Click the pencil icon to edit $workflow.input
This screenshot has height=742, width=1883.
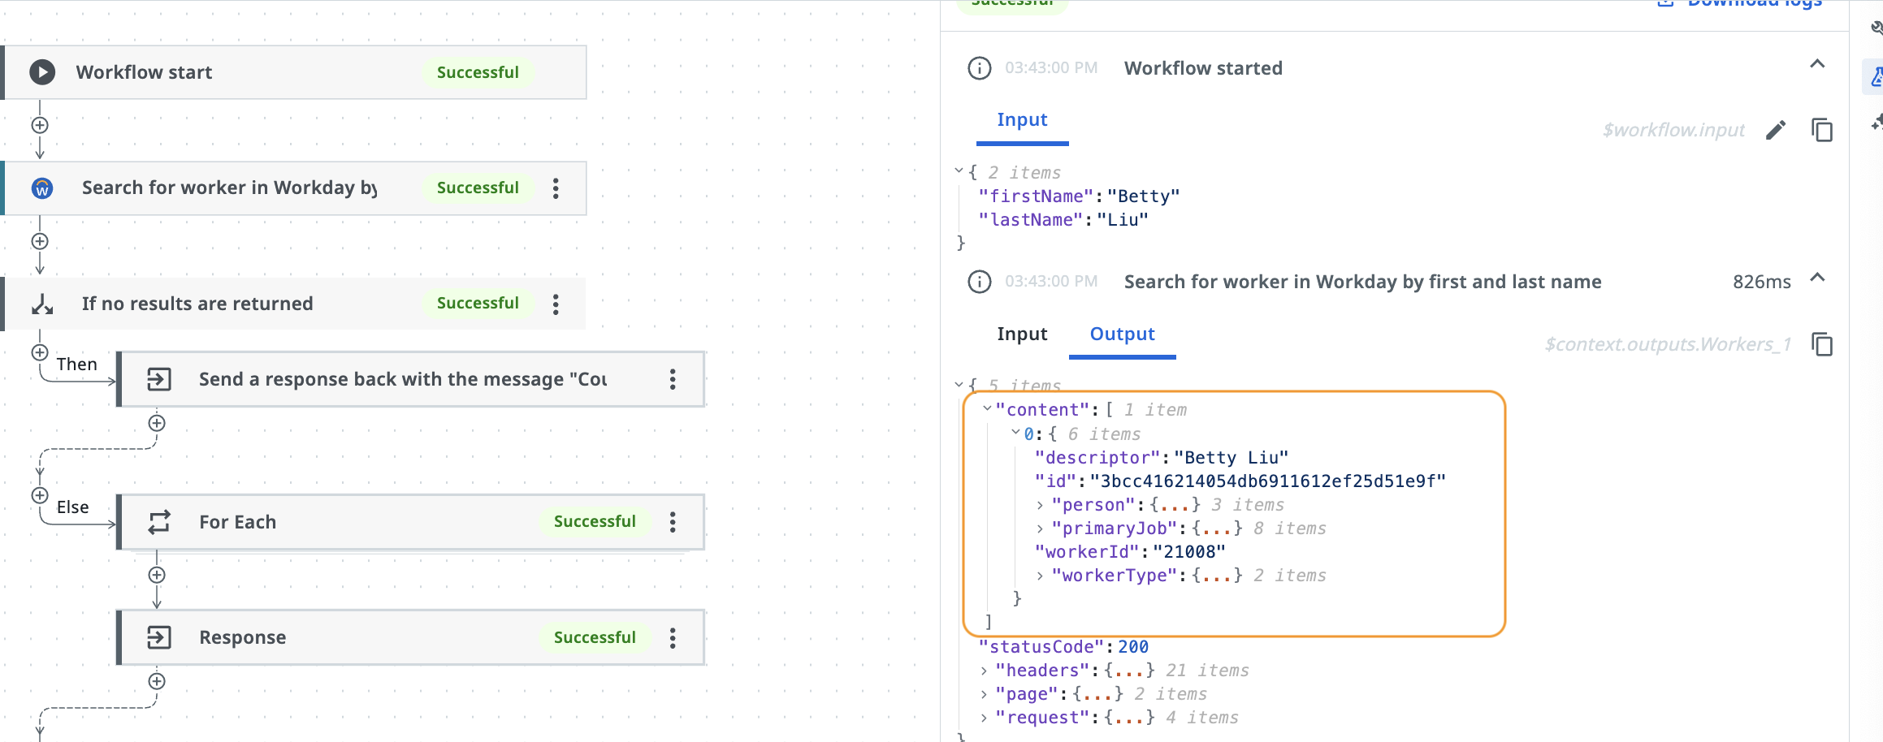(x=1777, y=130)
